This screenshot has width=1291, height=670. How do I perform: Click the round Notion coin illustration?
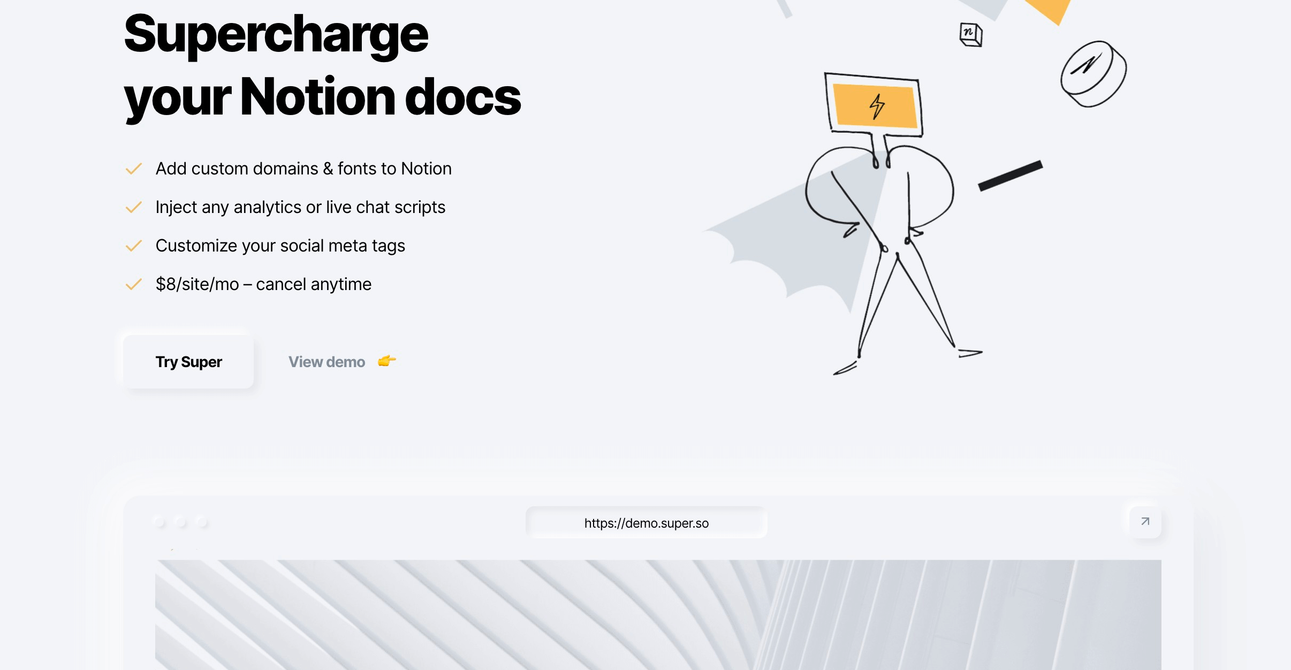coord(1093,74)
